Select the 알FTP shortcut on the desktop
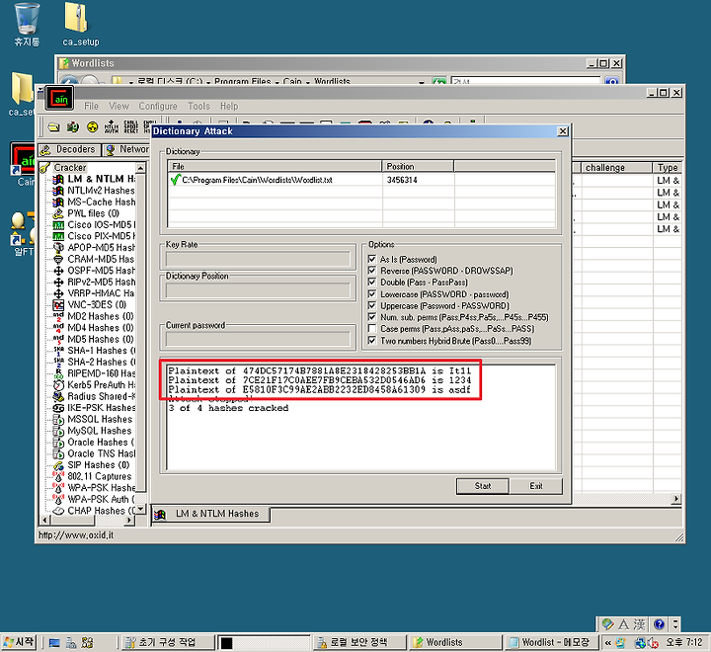Screen dimensions: 711x652 23,234
